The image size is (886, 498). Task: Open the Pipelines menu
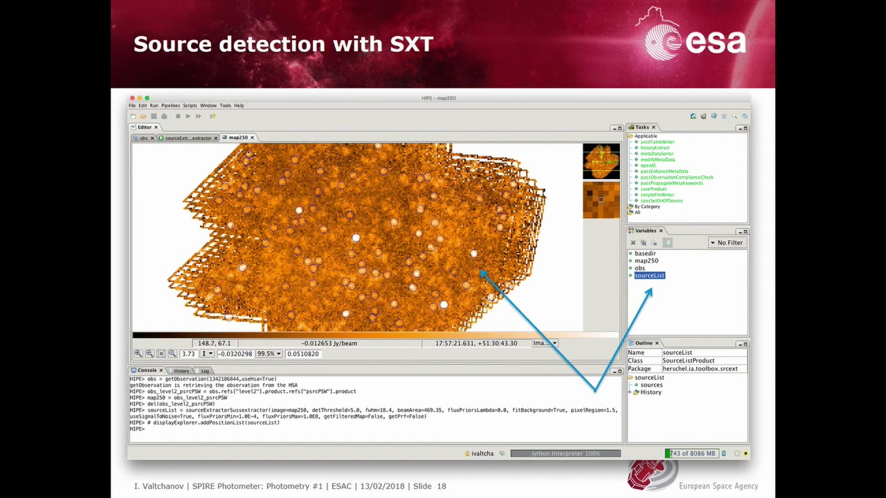pyautogui.click(x=170, y=106)
